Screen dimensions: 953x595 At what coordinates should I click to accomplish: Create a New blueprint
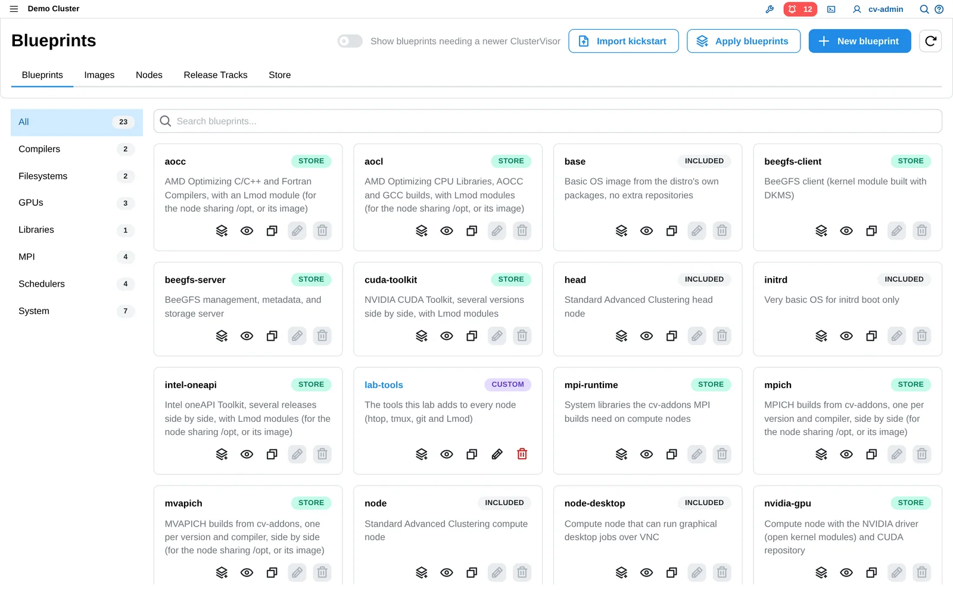coord(859,41)
